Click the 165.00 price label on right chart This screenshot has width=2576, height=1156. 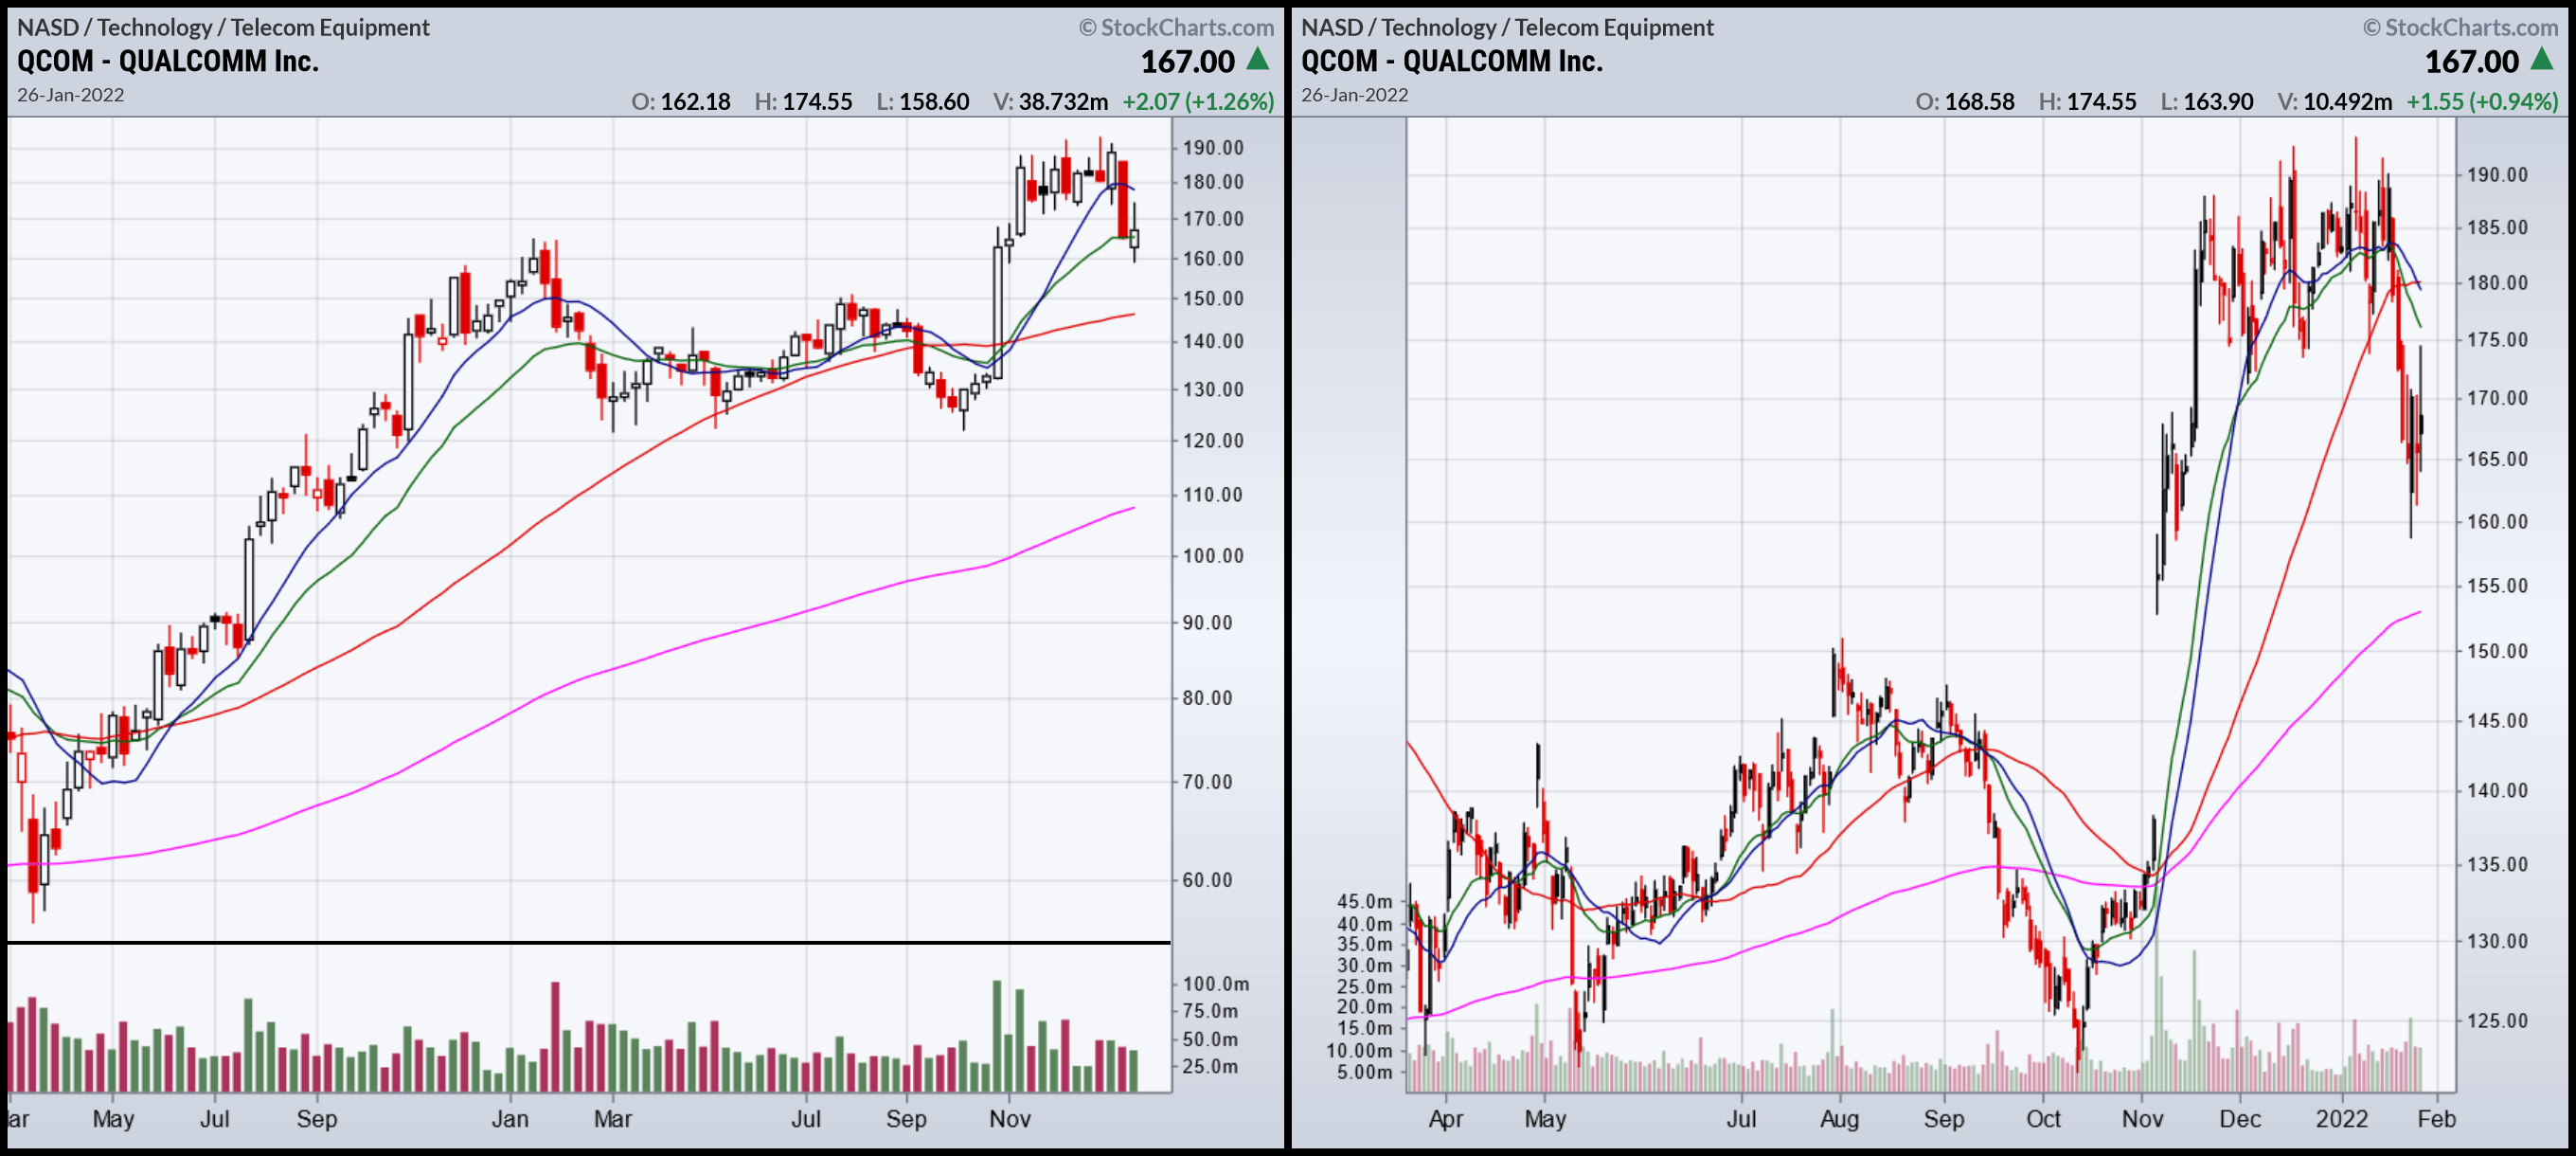(x=2497, y=459)
